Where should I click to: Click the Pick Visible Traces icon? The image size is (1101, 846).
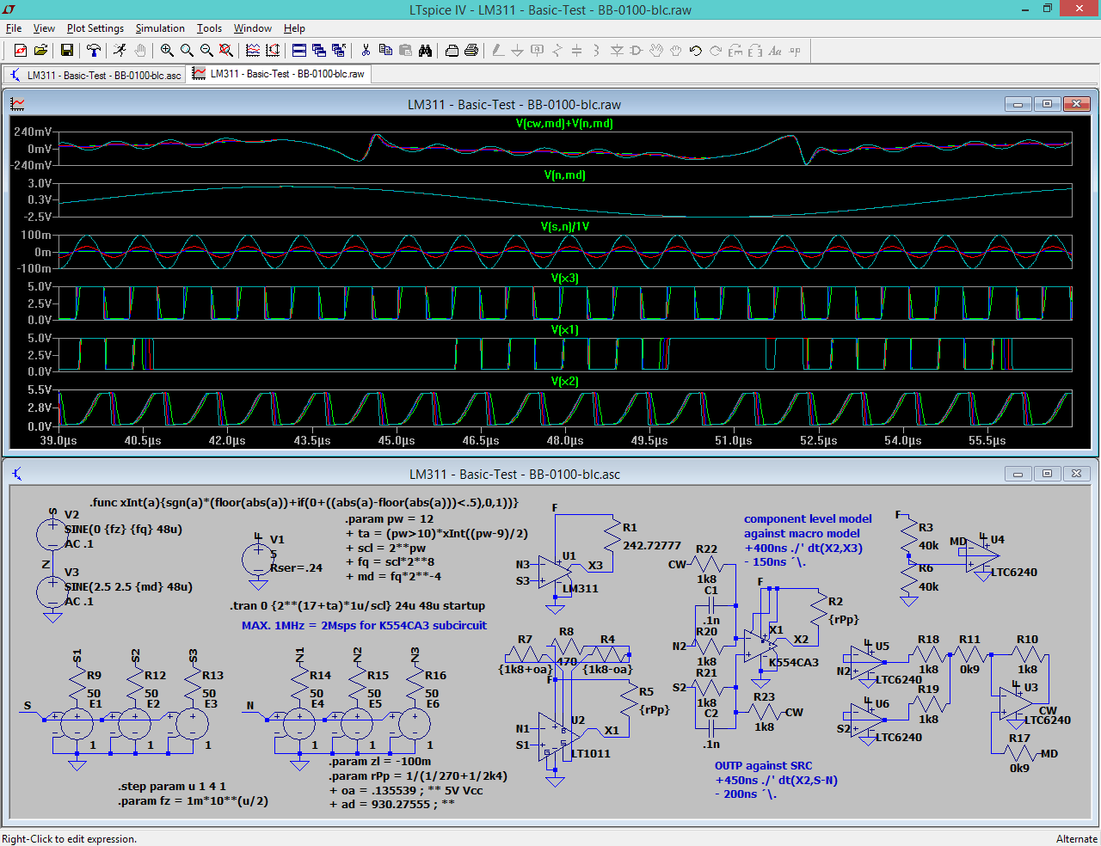point(253,51)
